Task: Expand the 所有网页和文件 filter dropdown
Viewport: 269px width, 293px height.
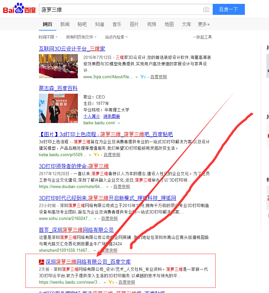Action: [x=81, y=37]
